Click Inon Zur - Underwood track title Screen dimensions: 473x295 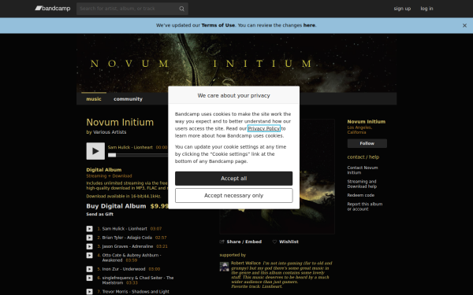point(124,269)
